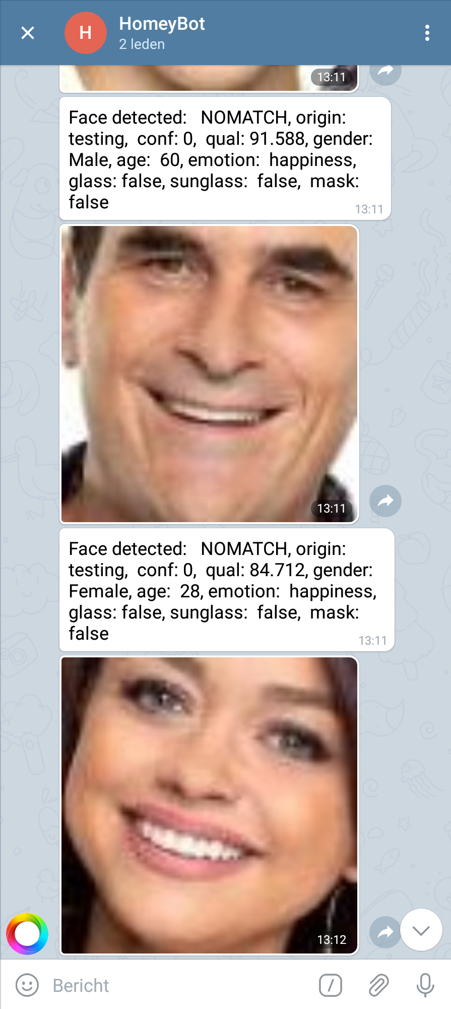Open the HomeyBot avatar profile picture
Viewport: 451px width, 1009px height.
click(86, 33)
